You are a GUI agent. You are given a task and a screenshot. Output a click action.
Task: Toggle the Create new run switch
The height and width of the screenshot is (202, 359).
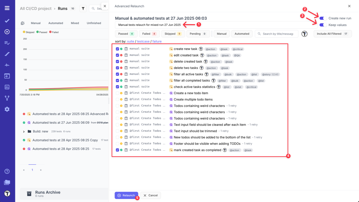323,18
